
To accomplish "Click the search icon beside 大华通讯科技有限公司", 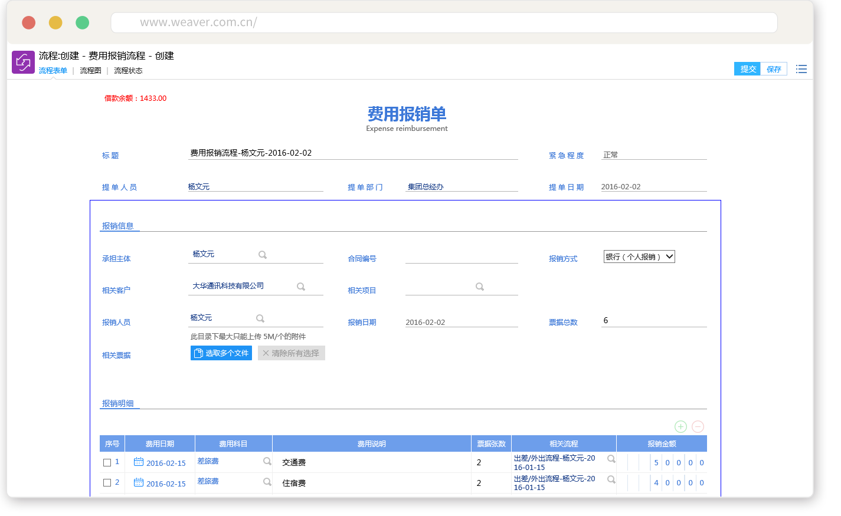I will tap(301, 287).
